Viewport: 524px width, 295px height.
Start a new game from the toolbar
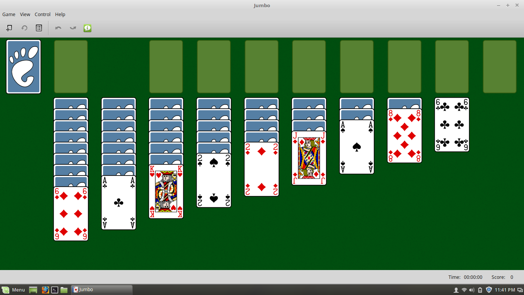click(x=9, y=28)
